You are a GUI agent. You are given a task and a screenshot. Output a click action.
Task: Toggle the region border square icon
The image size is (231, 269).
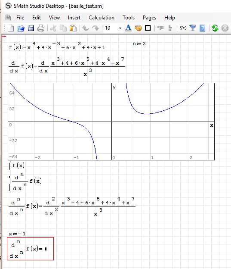pos(148,28)
